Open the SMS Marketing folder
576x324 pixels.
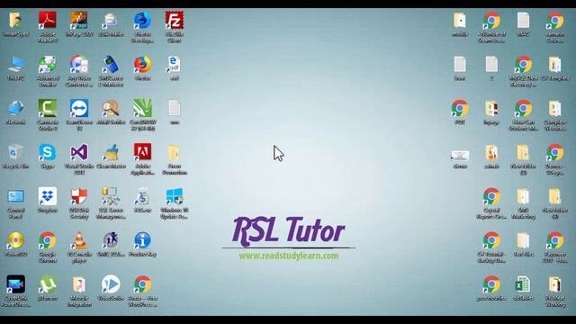pyautogui.click(x=523, y=196)
